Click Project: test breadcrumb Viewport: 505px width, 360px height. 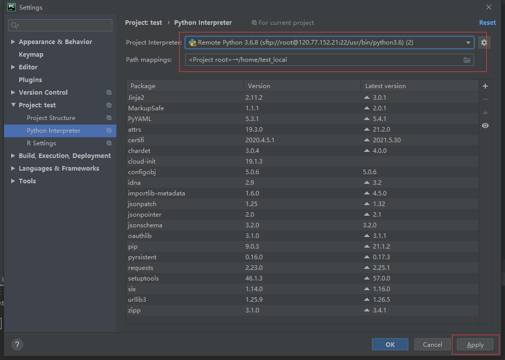pos(143,23)
